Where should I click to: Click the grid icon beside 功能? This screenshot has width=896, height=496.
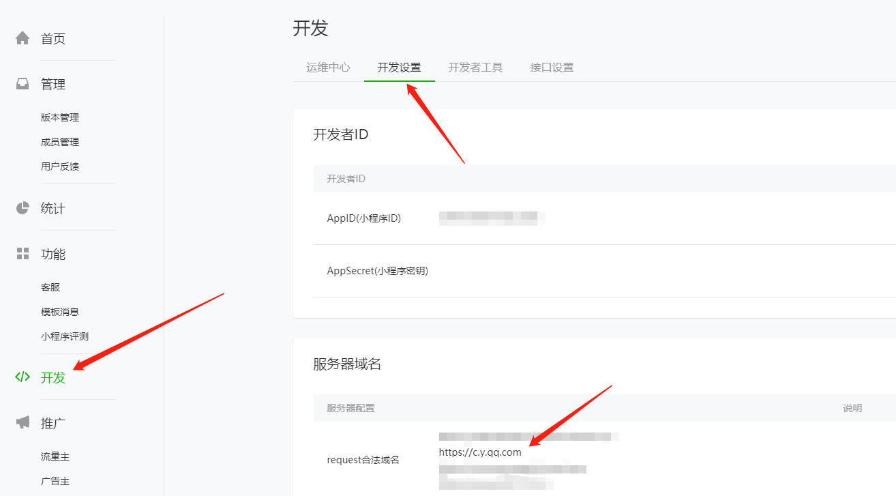point(23,254)
